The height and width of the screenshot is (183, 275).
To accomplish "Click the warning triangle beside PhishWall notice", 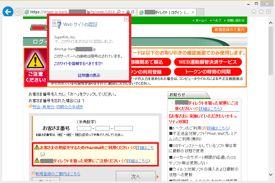I will (37, 147).
